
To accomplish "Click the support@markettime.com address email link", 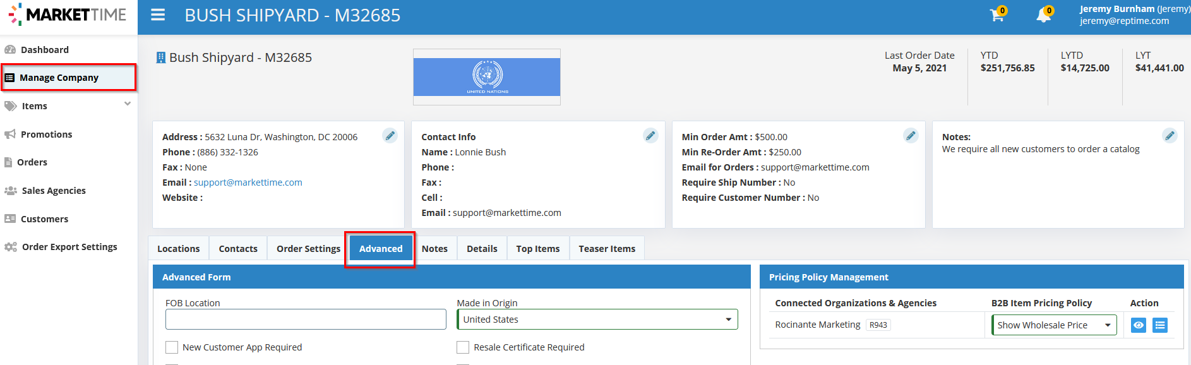I will pos(248,182).
